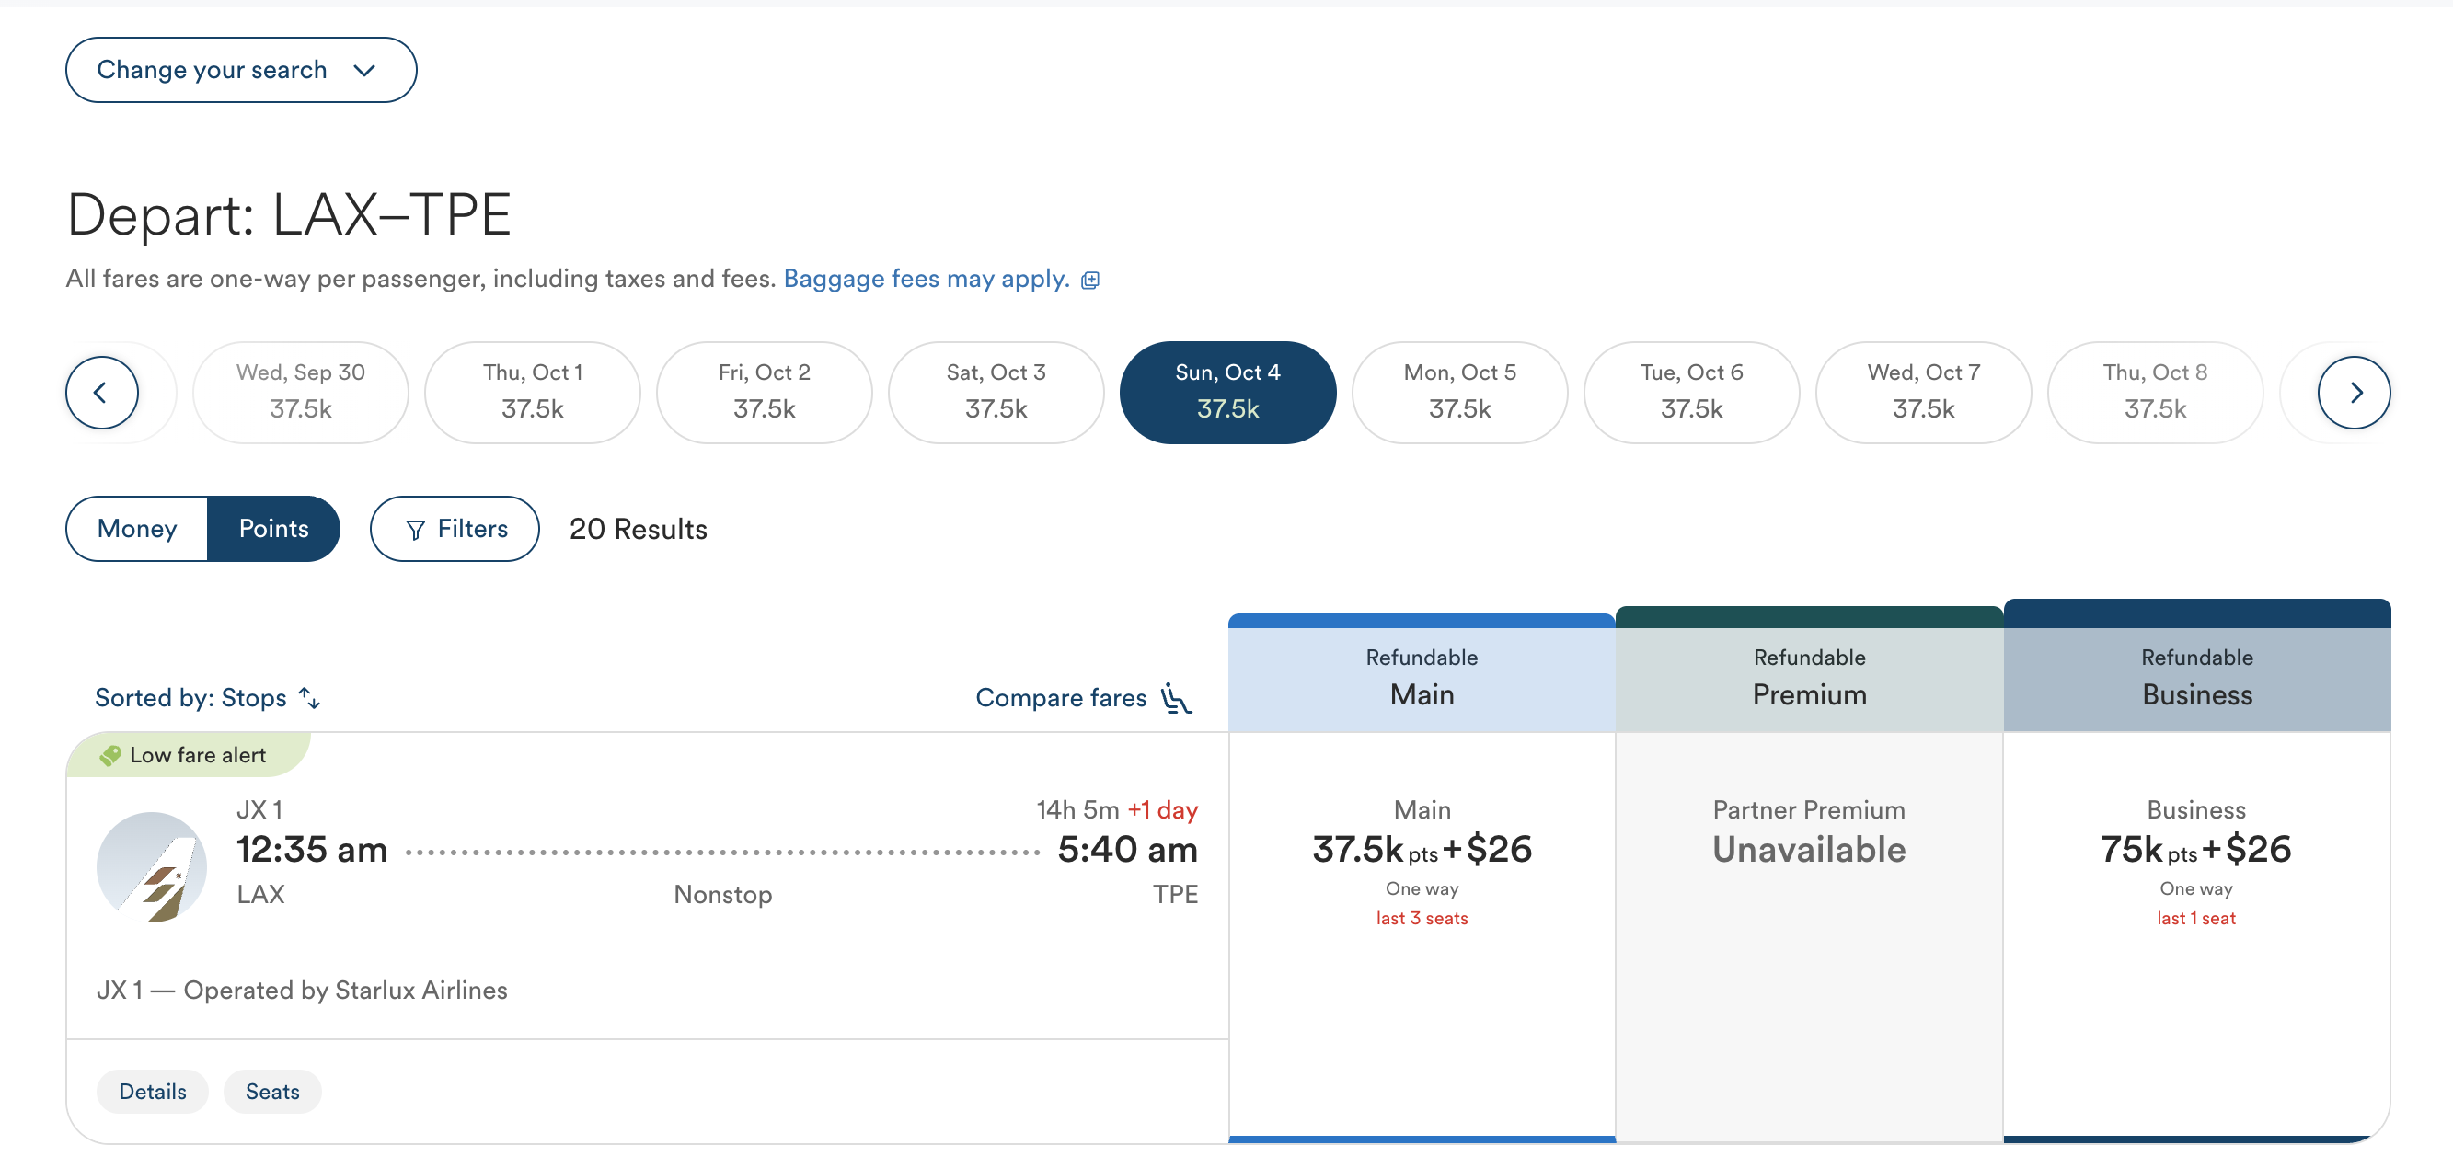The width and height of the screenshot is (2453, 1168).
Task: View Seats for flight JX 1
Action: pos(272,1091)
